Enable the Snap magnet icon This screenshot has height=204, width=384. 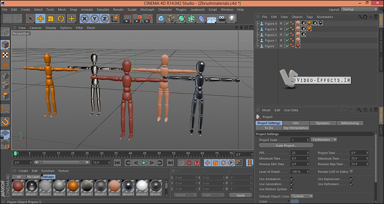click(x=5, y=122)
